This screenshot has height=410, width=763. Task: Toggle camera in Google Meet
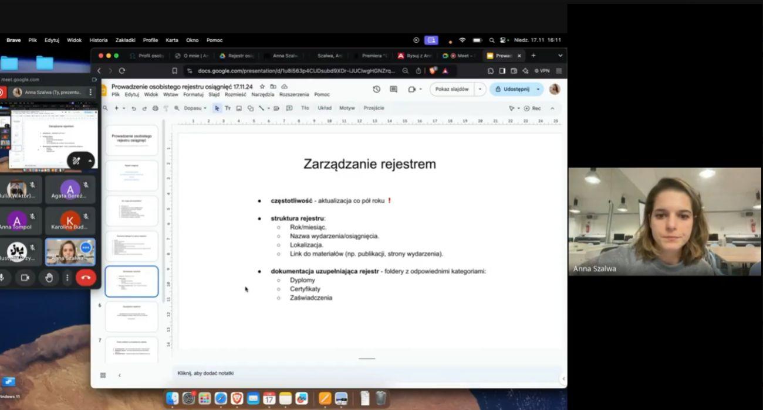tap(25, 278)
